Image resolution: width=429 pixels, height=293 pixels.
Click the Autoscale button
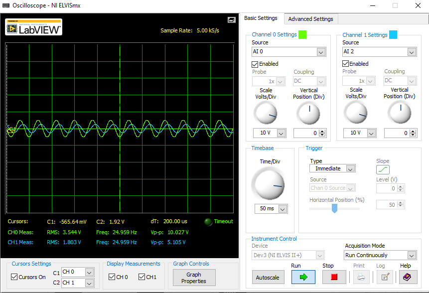pos(268,277)
